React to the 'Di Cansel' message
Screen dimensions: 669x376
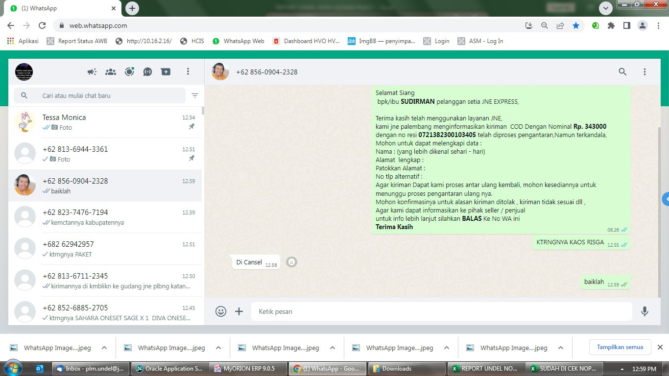[291, 262]
